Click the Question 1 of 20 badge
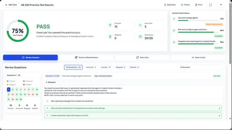This screenshot has height=130, width=232. coord(52,76)
